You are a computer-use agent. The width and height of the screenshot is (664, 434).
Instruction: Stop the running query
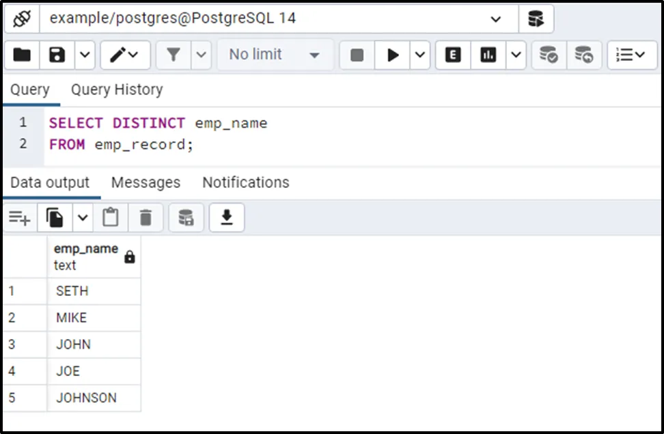tap(357, 55)
